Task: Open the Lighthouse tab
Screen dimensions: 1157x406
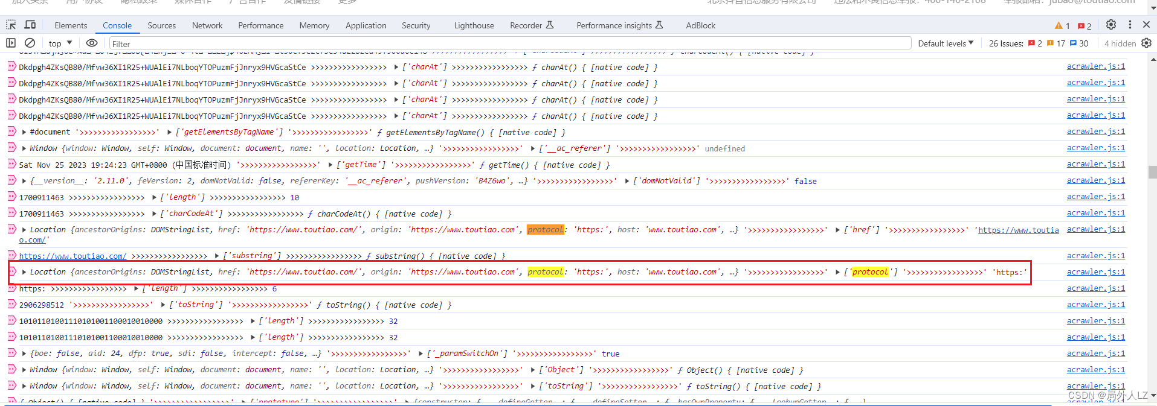Action: 474,25
